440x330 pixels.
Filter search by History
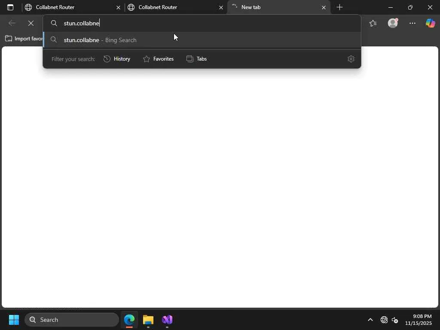pos(117,59)
